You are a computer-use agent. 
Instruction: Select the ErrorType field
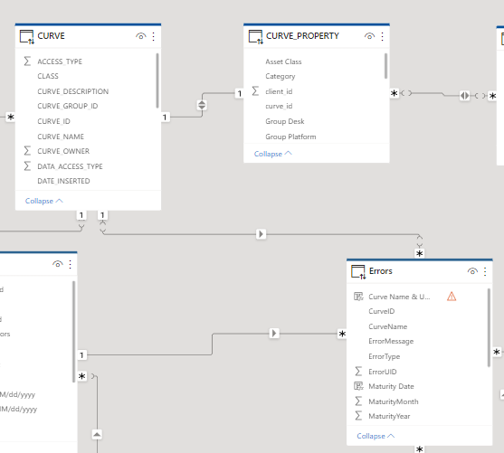click(385, 356)
